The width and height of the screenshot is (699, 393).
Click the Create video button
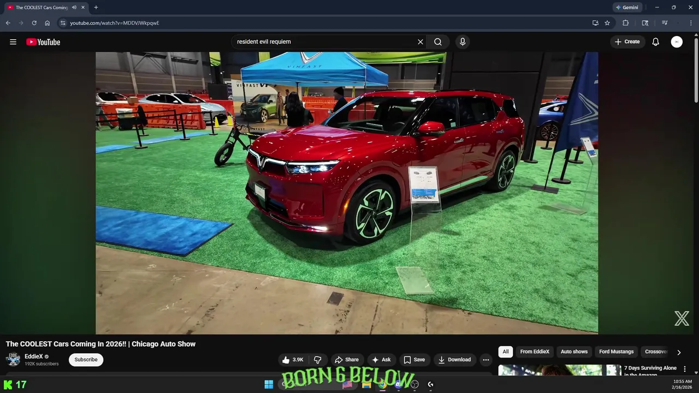click(627, 41)
